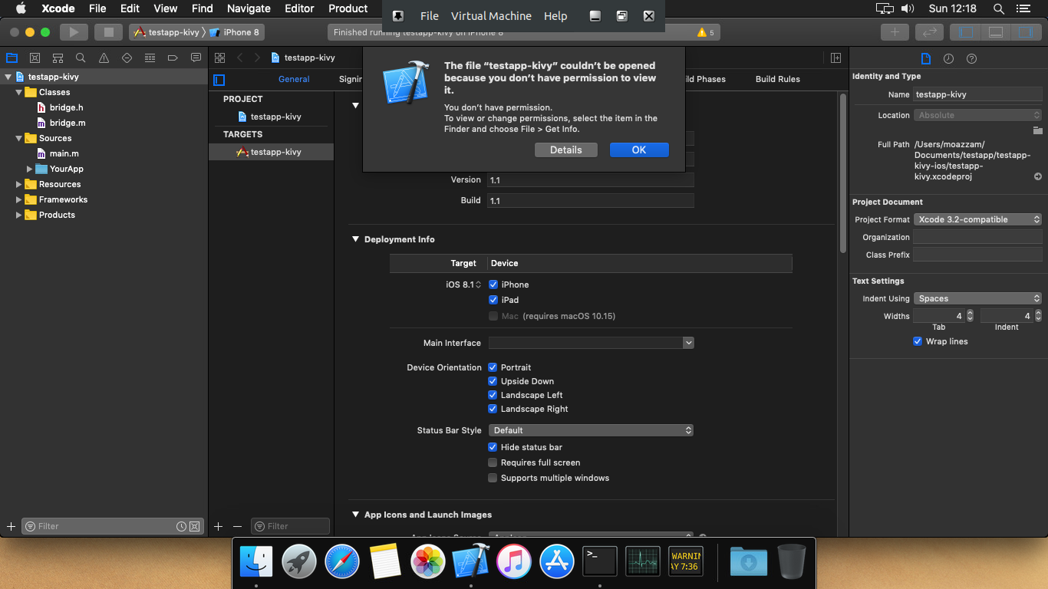Screen dimensions: 1048x589
Task: Open the Find navigator magnifier icon
Action: click(81, 58)
